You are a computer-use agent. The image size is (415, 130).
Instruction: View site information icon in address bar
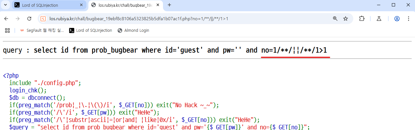43,19
